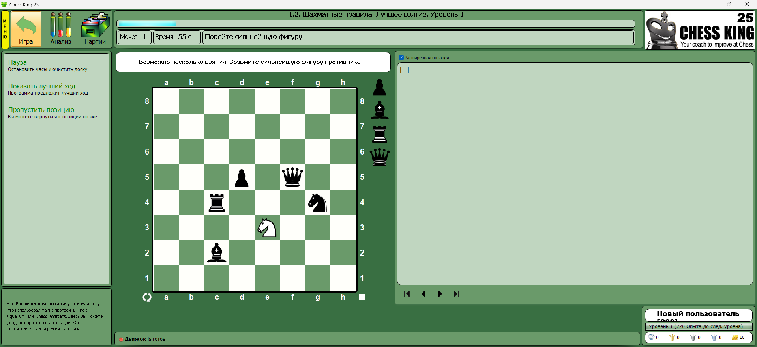Click Пропустить позицию to skip
The height and width of the screenshot is (347, 757).
[41, 110]
